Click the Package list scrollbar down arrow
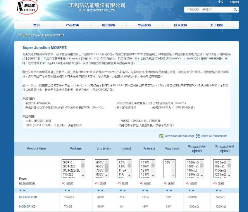Image resolution: width=248 pixels, height=212 pixels. pos(83,176)
